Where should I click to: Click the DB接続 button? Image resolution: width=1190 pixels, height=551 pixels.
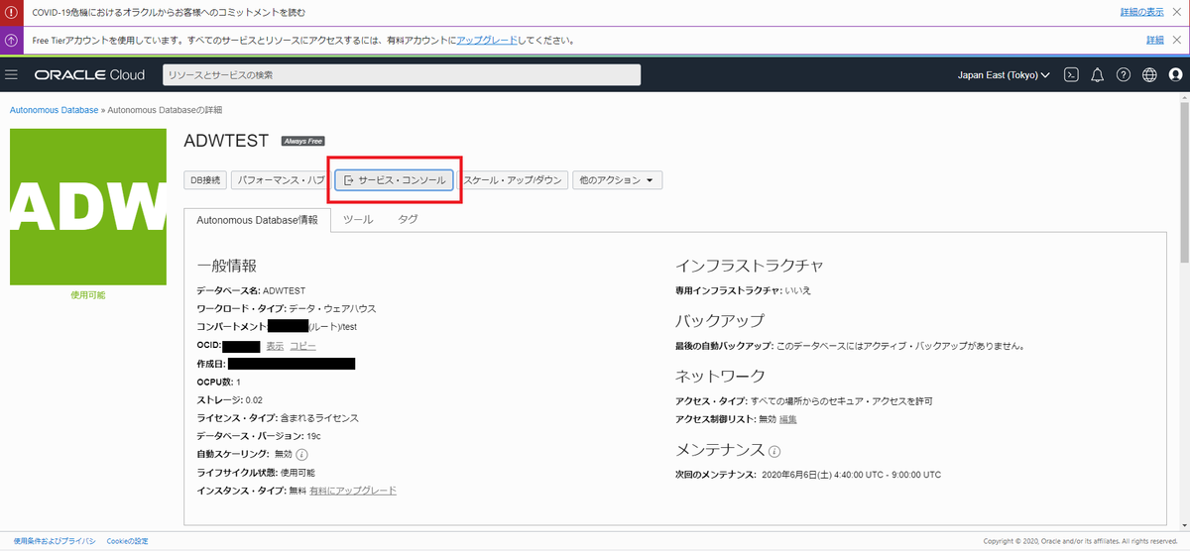pos(204,180)
